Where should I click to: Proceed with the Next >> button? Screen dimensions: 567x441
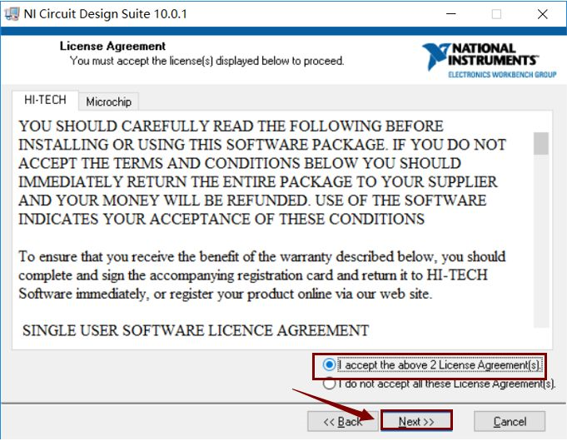(415, 421)
